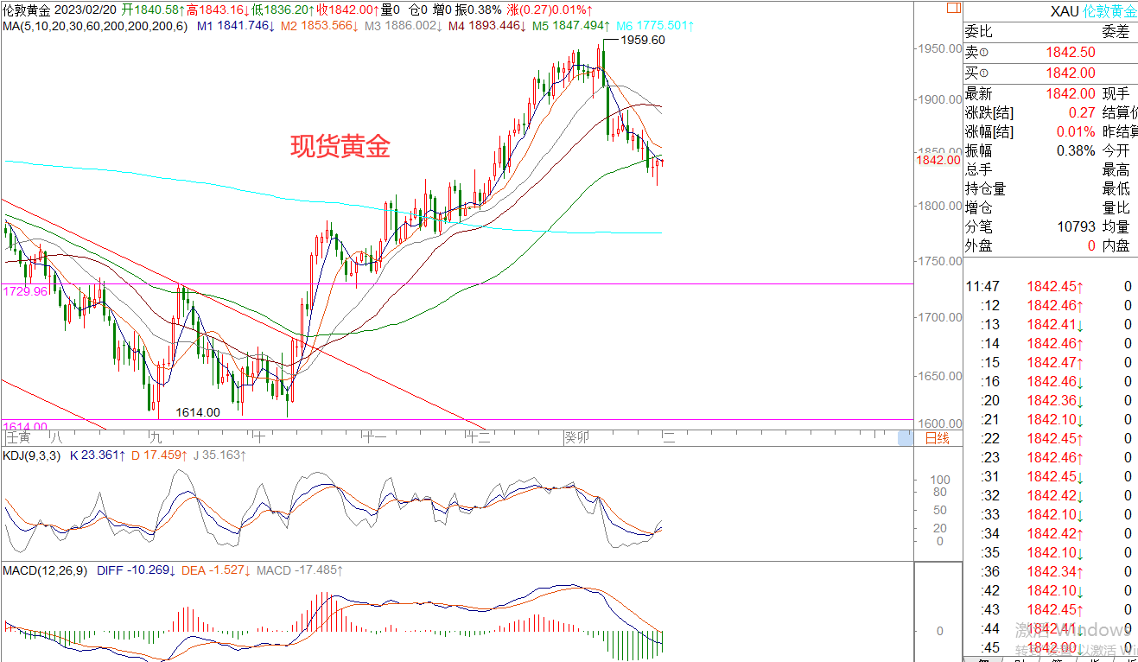Select the 11:47 tick row 1842.45
The height and width of the screenshot is (662, 1138).
(x=1050, y=287)
